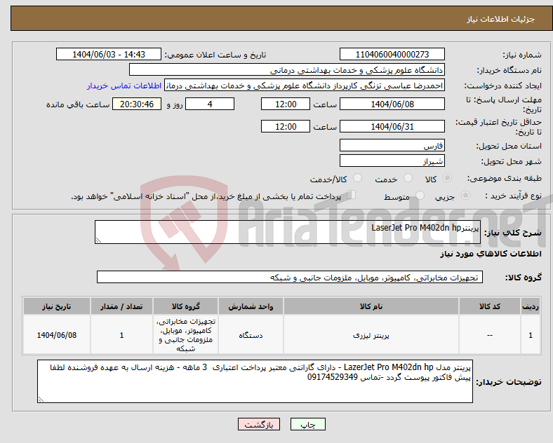
Task: Click the goods group cell in table row
Action: pyautogui.click(x=185, y=335)
